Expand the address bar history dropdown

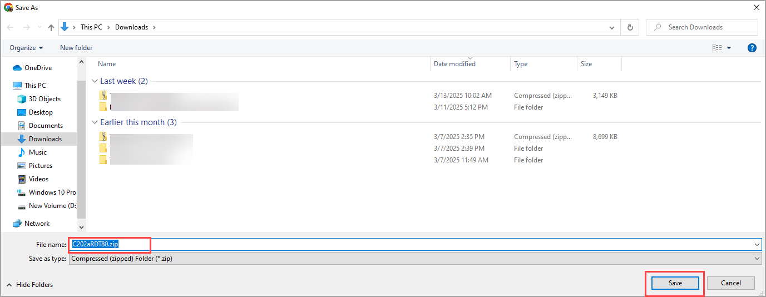(x=612, y=27)
